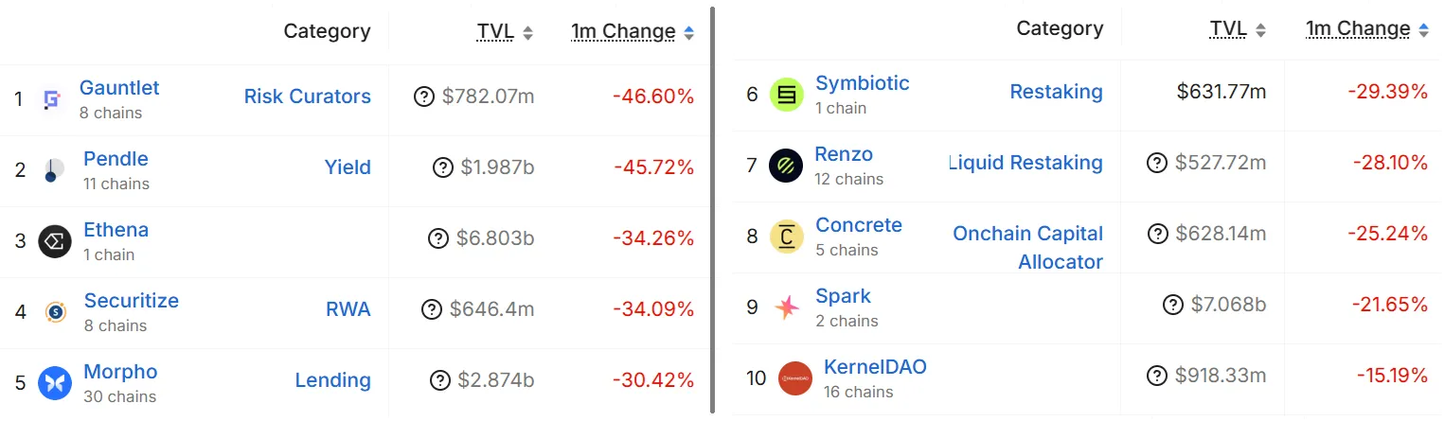This screenshot has height=421, width=1444.
Task: Click the Spark star logo icon
Action: coord(786,307)
